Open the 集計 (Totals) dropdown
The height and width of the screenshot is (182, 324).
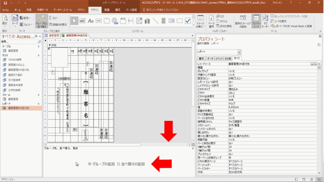pos(54,18)
